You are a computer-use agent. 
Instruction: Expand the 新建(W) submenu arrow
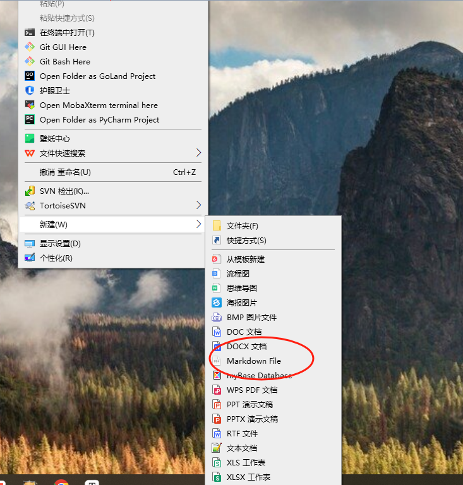pos(198,224)
